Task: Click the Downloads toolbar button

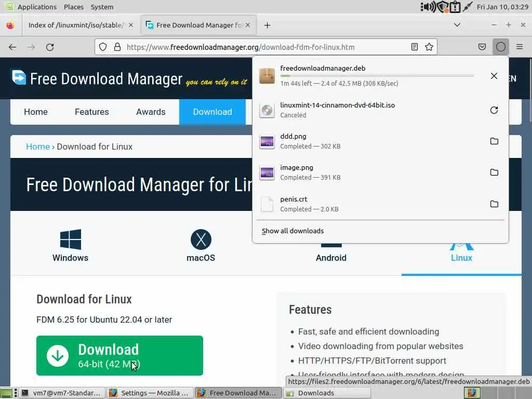Action: (x=500, y=47)
